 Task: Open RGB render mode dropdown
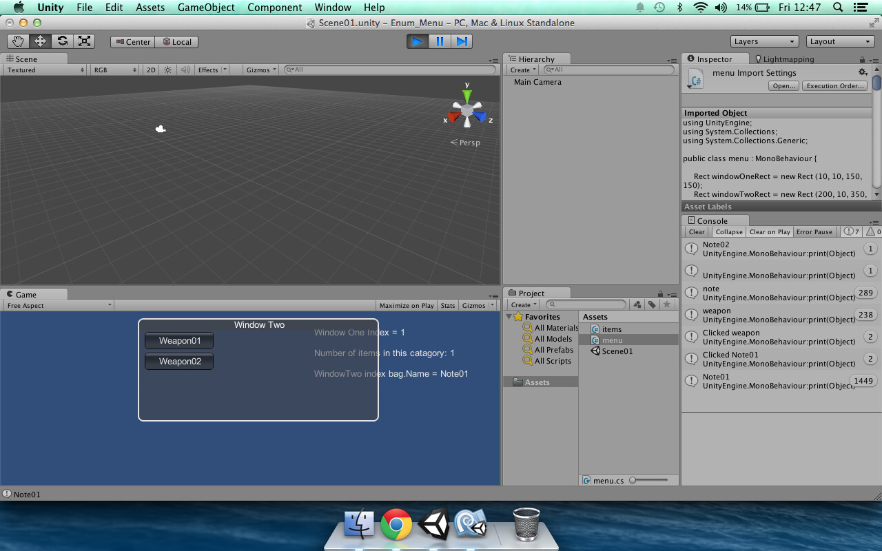[x=115, y=70]
